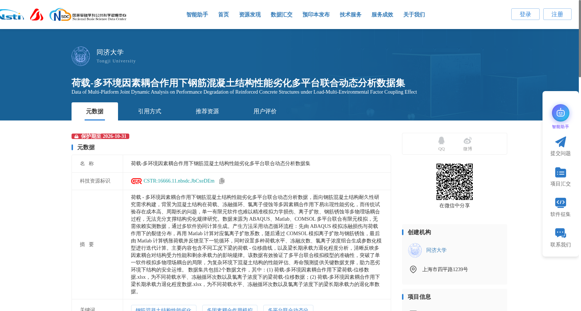Open the 智能助手 robot icon in the side panel

point(561,113)
